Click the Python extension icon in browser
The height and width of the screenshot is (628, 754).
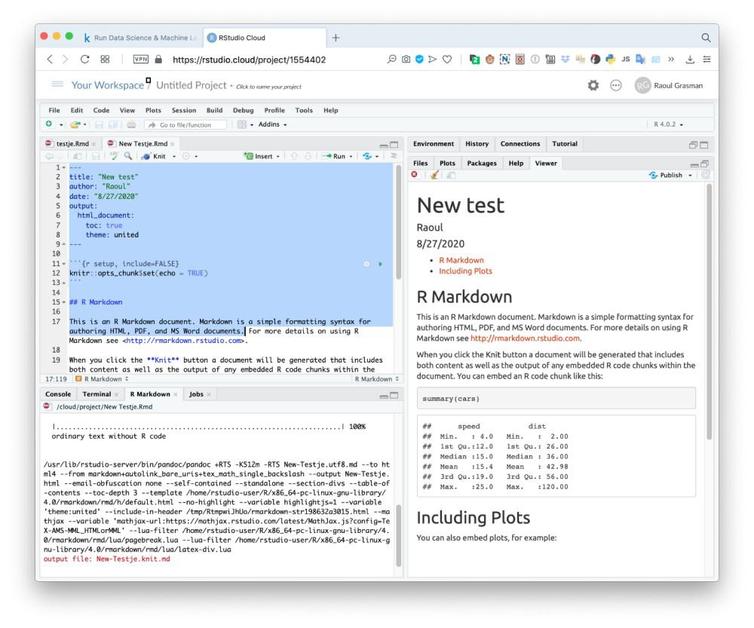click(610, 59)
